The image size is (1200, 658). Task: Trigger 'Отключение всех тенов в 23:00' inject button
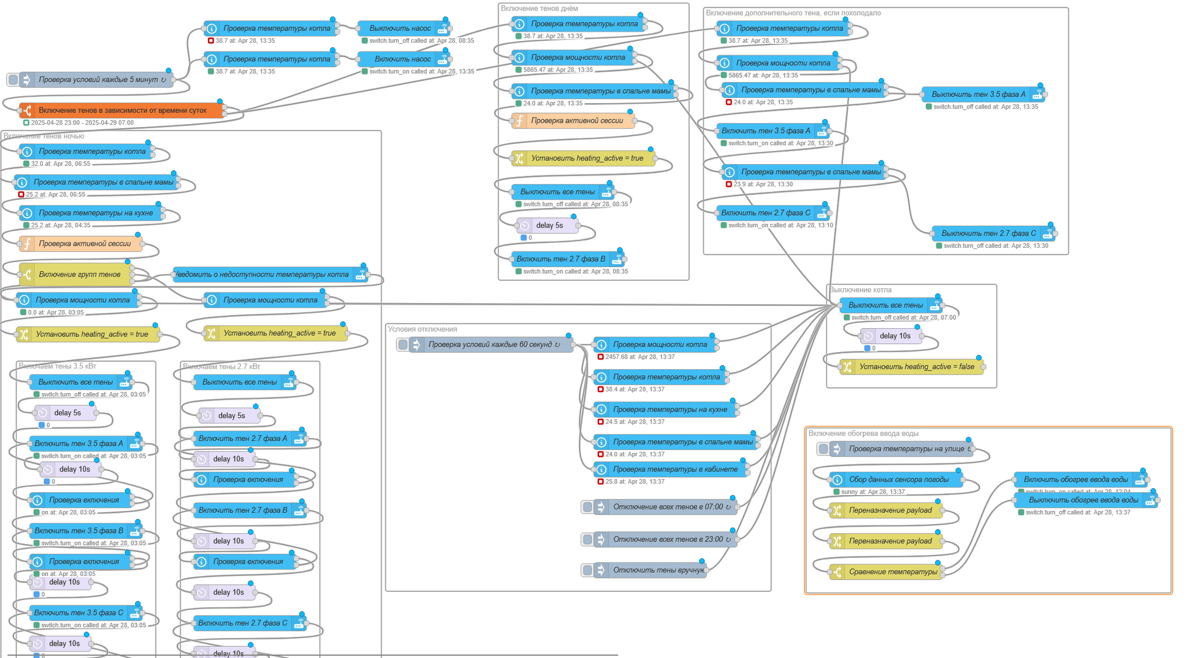pyautogui.click(x=587, y=539)
